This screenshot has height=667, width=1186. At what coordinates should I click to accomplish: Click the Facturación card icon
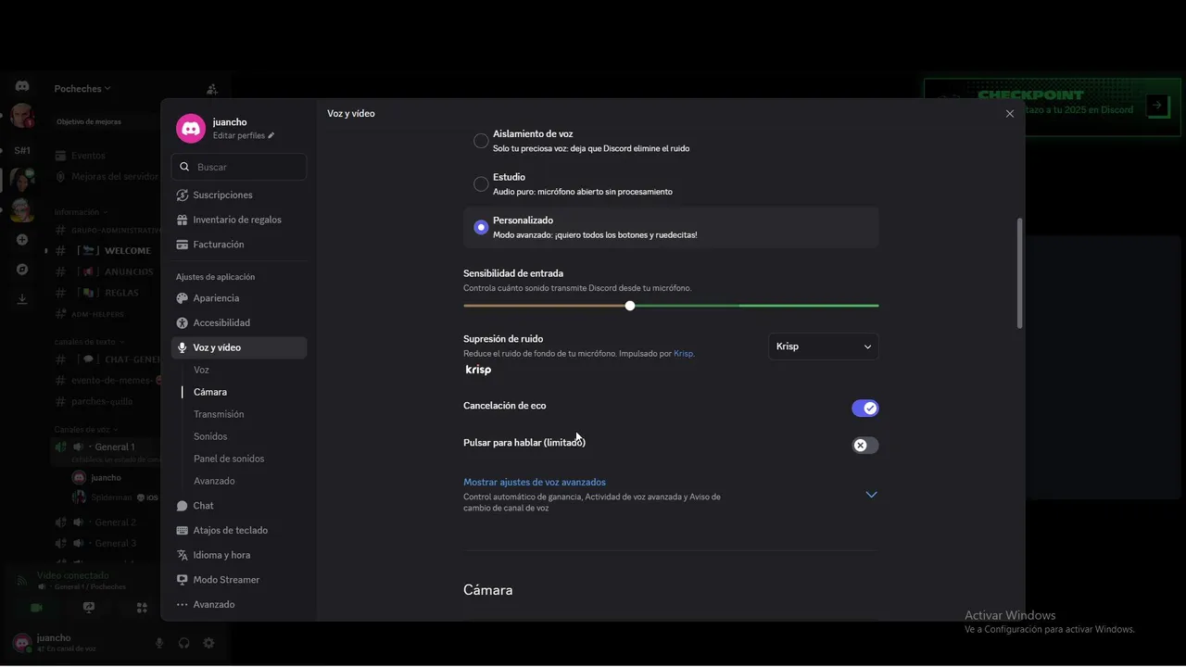pos(183,245)
